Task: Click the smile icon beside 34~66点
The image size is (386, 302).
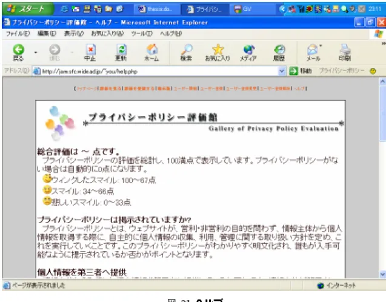Action: pos(47,190)
